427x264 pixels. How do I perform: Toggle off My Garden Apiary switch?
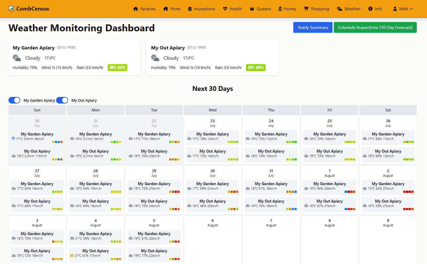click(14, 100)
